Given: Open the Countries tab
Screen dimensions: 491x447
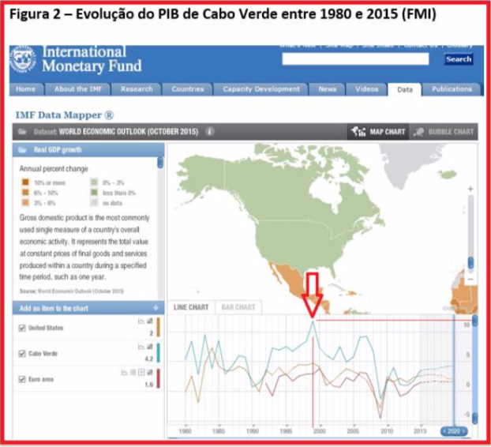Looking at the screenshot, I should [x=187, y=89].
